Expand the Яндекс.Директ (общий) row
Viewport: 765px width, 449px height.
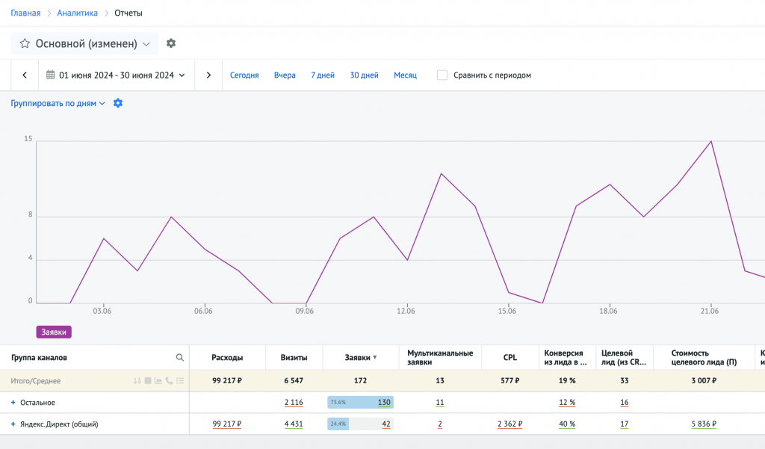(x=13, y=424)
